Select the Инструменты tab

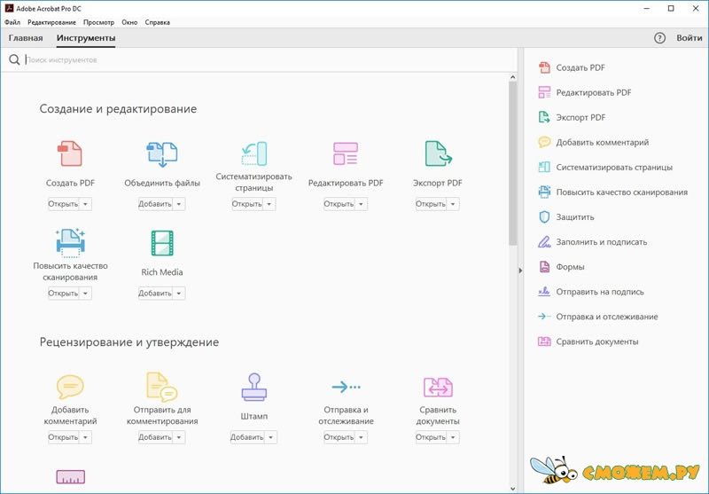coord(86,38)
